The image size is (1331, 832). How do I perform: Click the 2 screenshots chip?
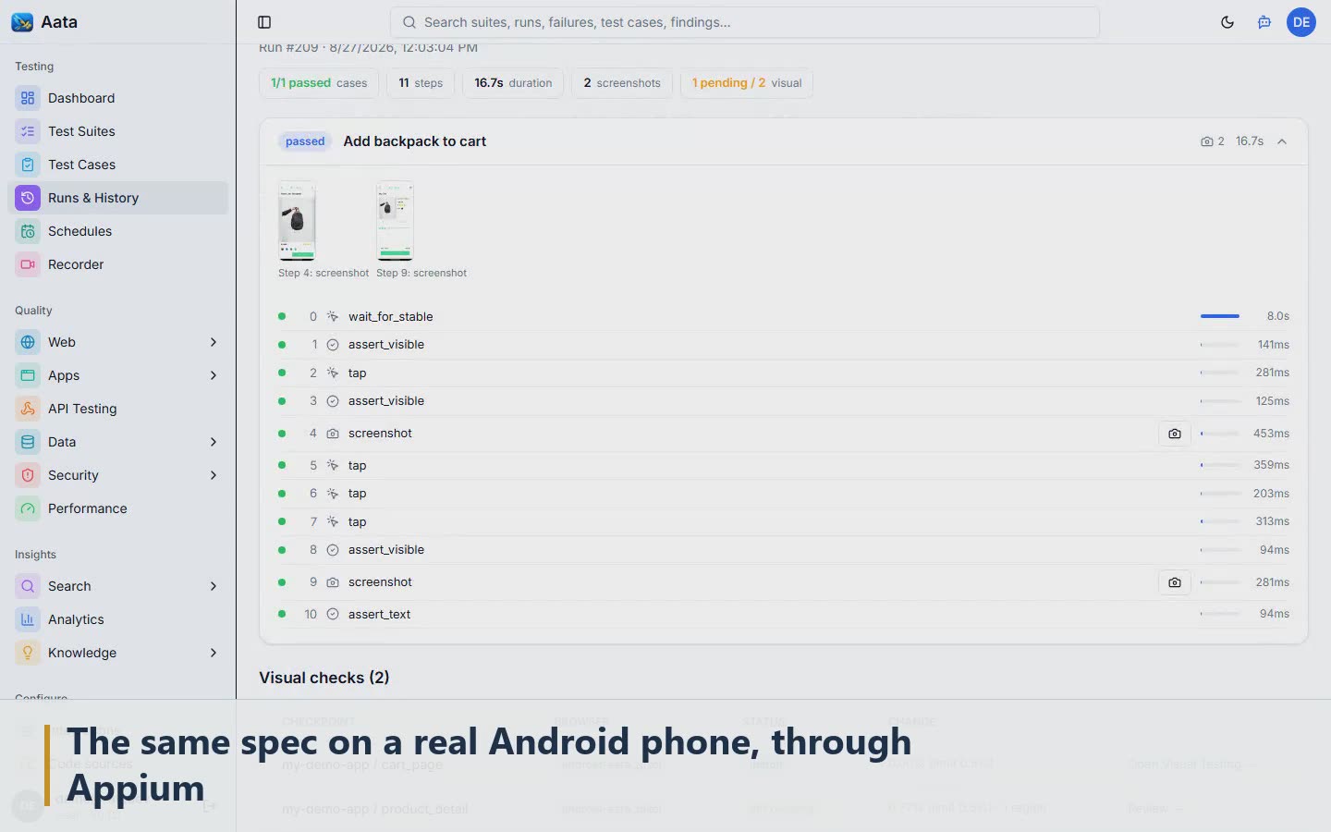click(622, 83)
